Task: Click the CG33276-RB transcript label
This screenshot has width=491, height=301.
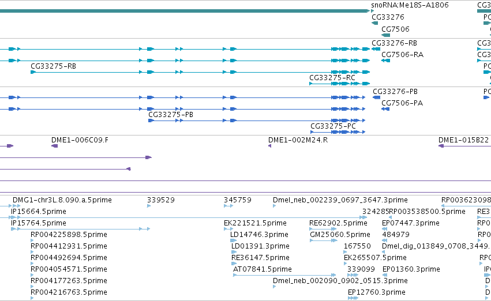Action: click(394, 43)
